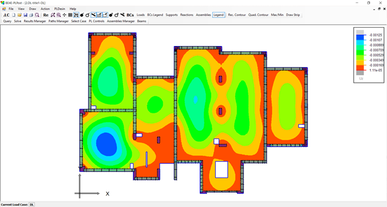
Task: Click the cyan legend color band
Action: (360, 43)
